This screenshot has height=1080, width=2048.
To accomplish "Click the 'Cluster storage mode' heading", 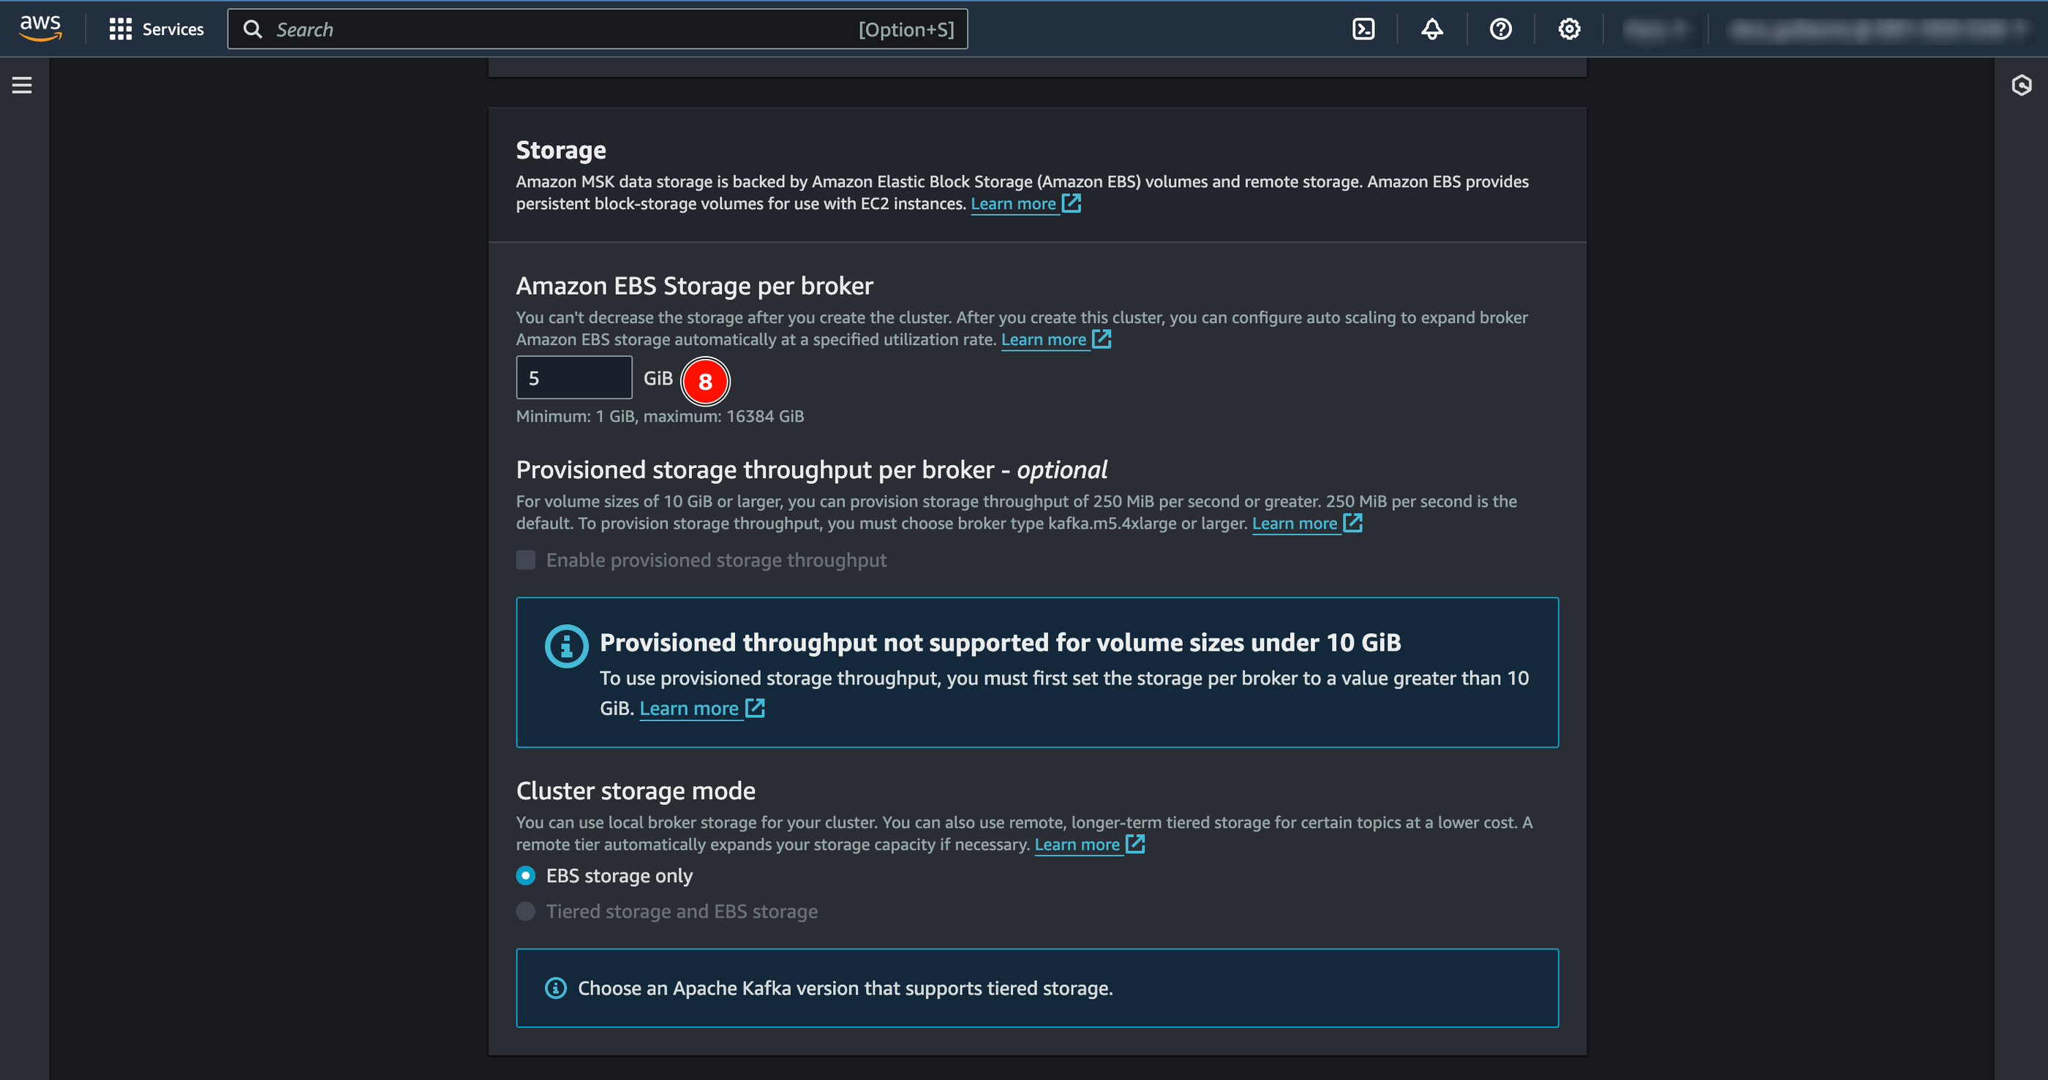I will 635,790.
